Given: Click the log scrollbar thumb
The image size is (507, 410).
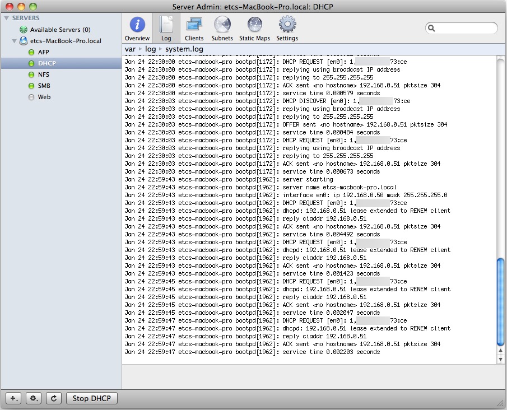Looking at the screenshot, I should point(500,302).
